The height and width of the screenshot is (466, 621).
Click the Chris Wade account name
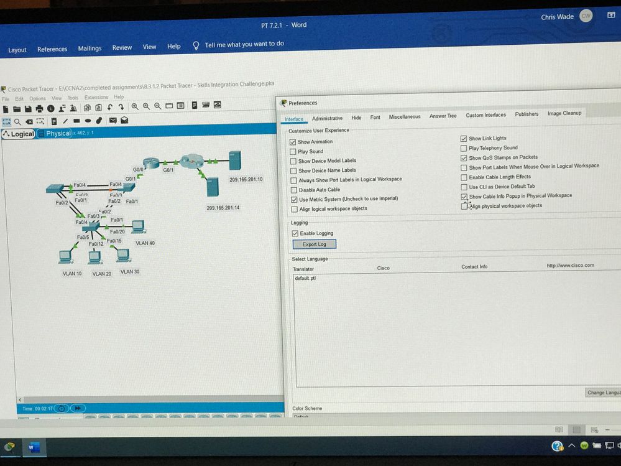[557, 17]
